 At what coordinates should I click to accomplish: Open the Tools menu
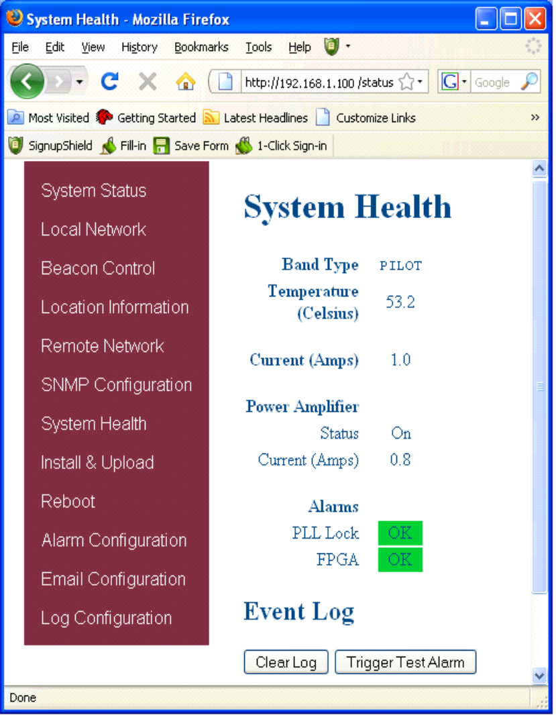pos(258,47)
